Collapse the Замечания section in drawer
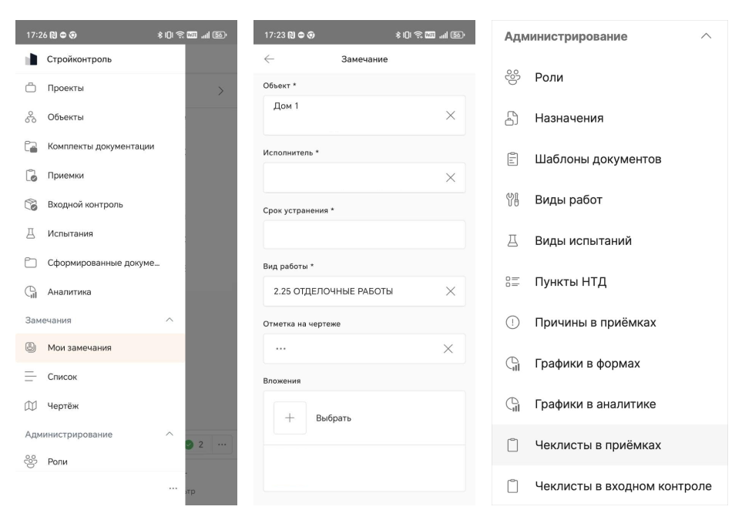This screenshot has height=530, width=752. (x=170, y=319)
